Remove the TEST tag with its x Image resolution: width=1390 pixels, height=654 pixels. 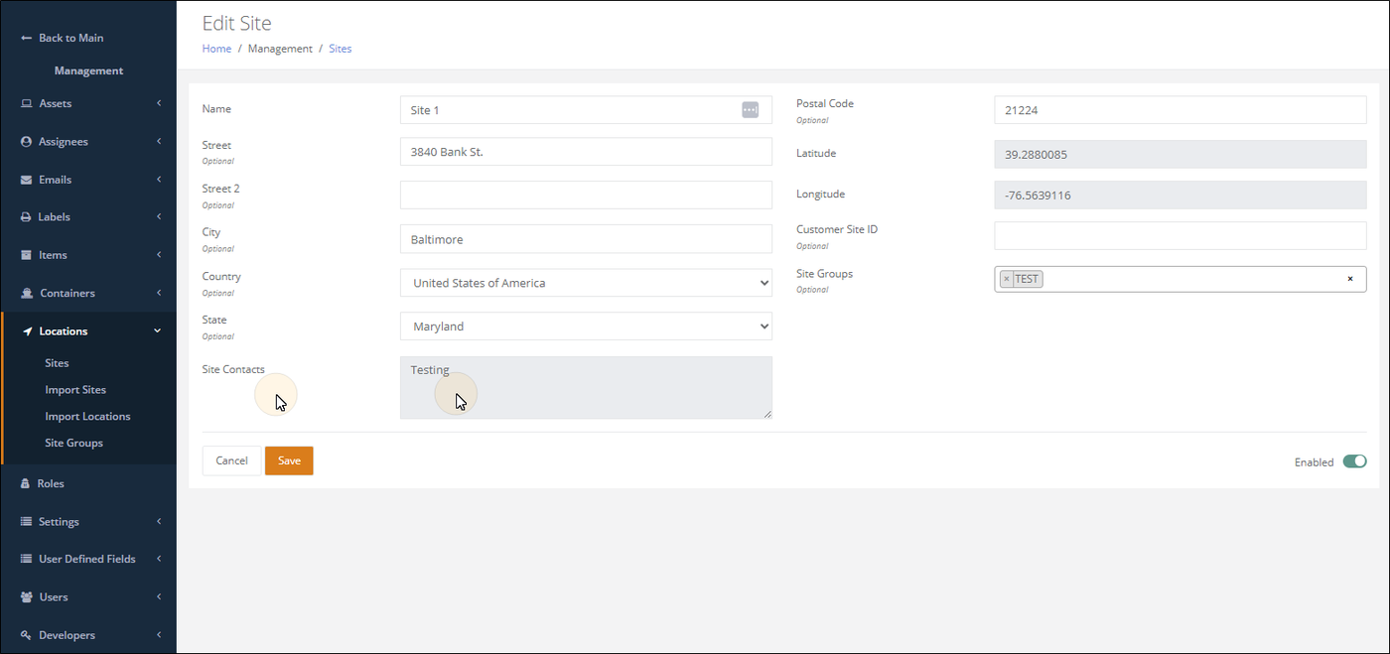pyautogui.click(x=1006, y=279)
